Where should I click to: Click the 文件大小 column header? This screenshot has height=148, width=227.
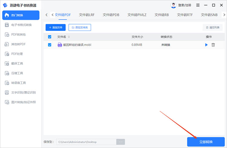137,37
